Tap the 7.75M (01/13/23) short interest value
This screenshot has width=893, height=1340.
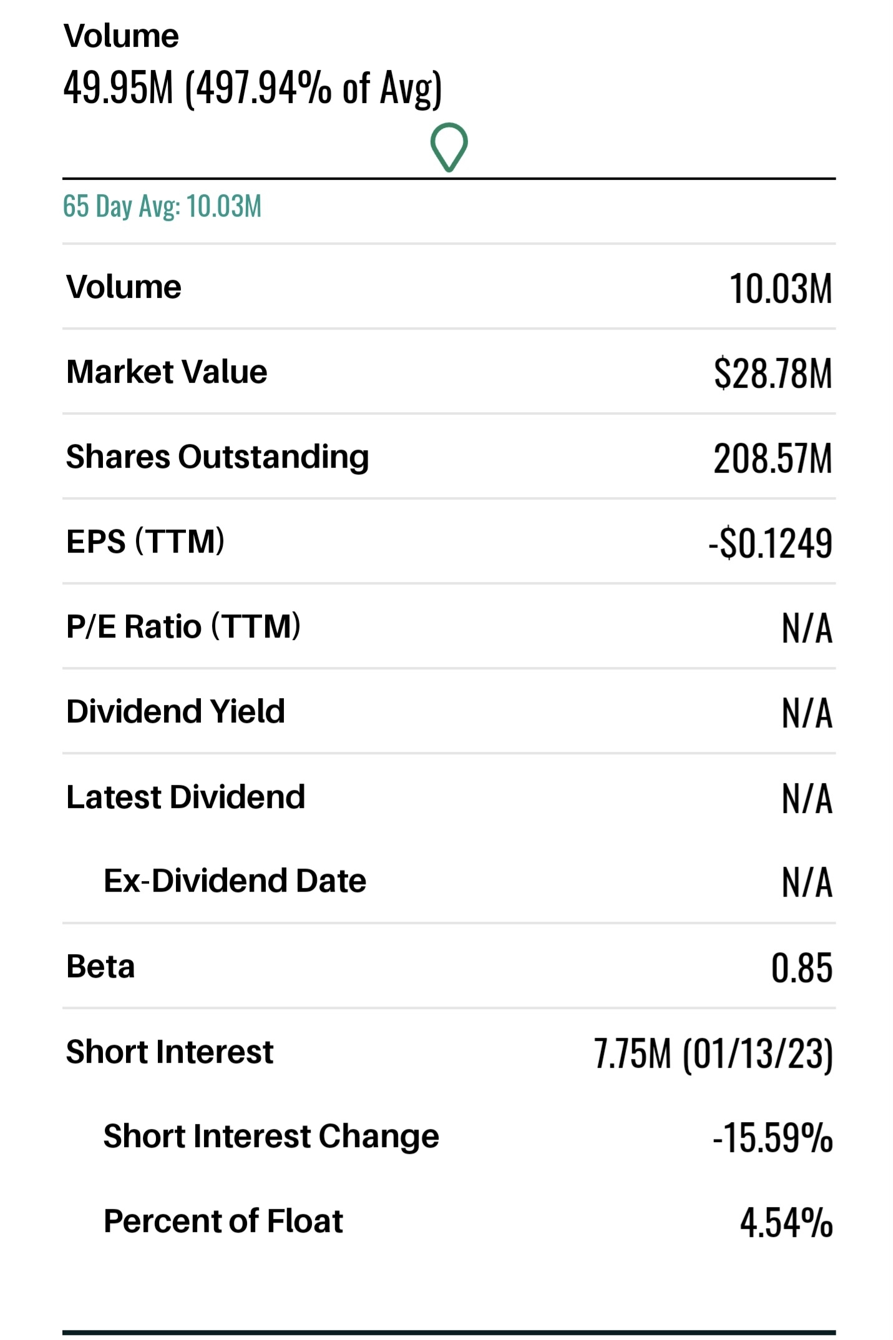(x=713, y=1054)
